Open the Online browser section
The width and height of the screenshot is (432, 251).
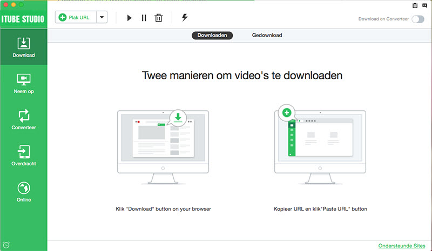[x=24, y=192]
